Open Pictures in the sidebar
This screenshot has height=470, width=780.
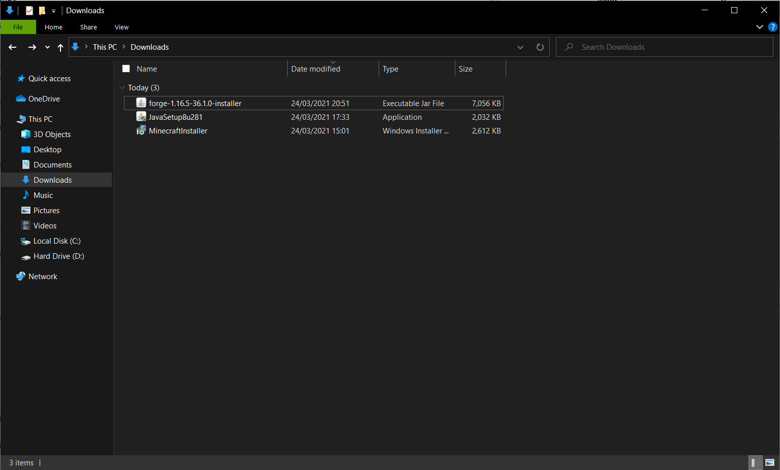click(x=46, y=210)
